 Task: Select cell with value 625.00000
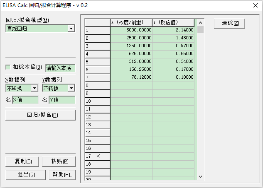pos(131,54)
